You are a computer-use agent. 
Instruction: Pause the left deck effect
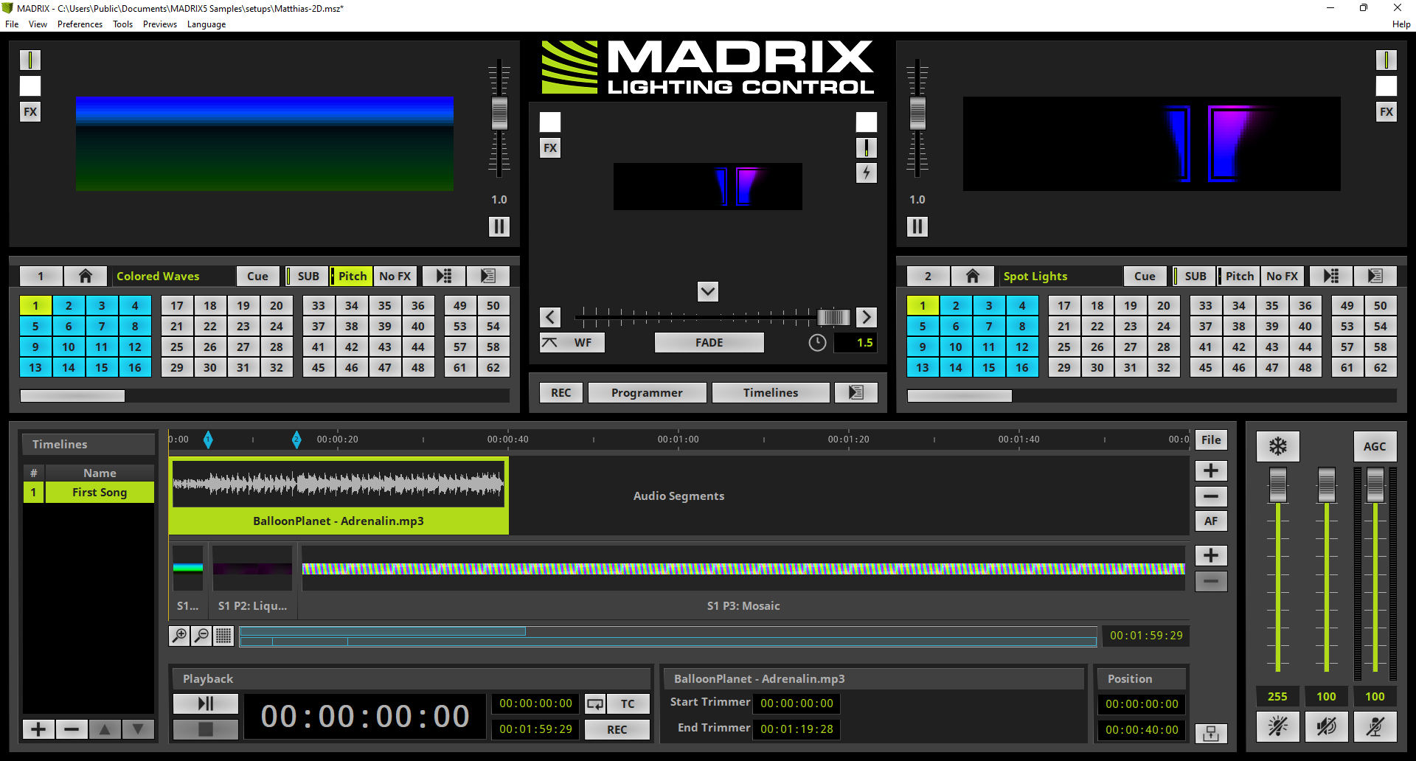point(499,226)
